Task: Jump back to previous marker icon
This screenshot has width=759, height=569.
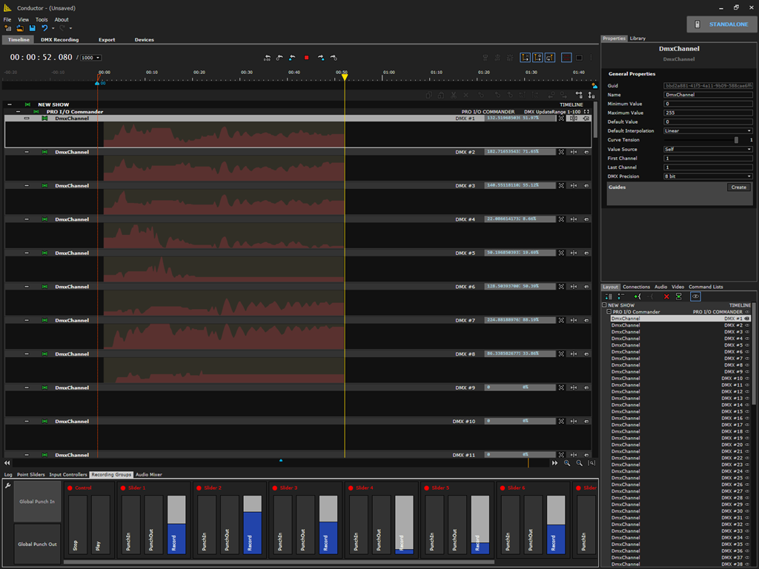Action: [x=292, y=58]
